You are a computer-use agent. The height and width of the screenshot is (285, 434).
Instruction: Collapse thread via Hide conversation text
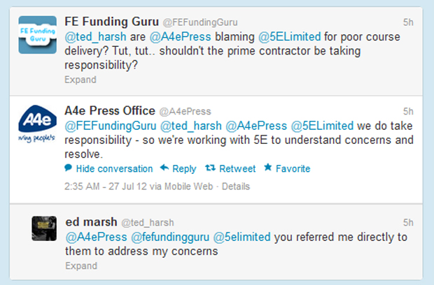click(x=114, y=168)
